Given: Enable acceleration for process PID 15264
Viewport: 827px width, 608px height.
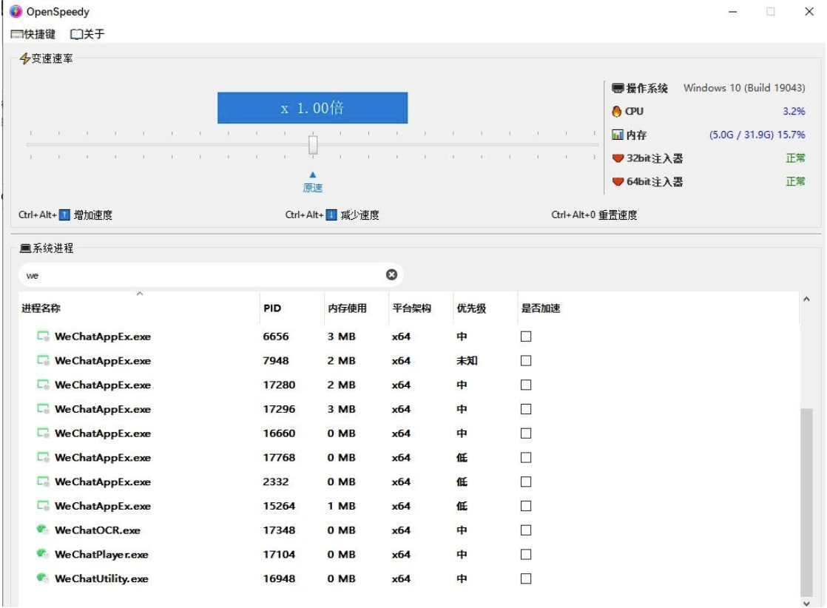Looking at the screenshot, I should [x=526, y=506].
